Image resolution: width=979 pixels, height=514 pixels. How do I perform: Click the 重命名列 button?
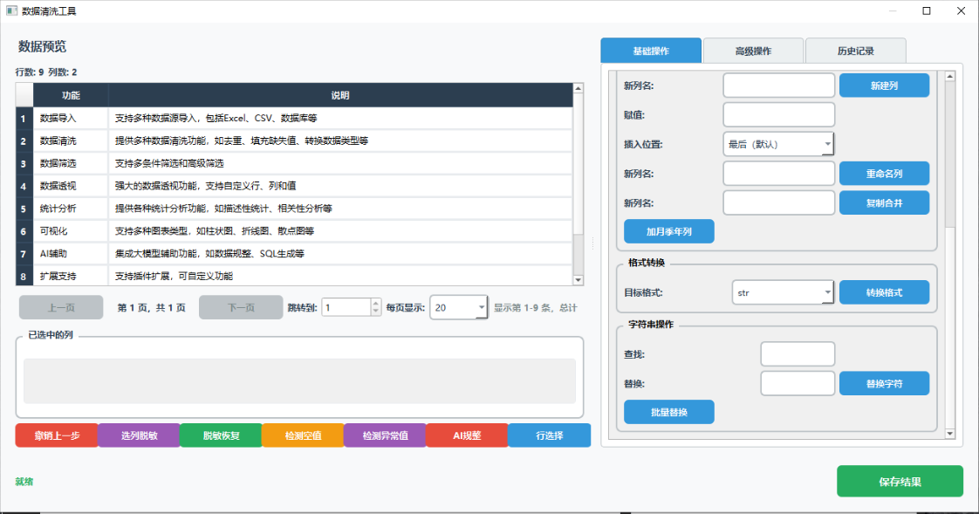pos(884,174)
